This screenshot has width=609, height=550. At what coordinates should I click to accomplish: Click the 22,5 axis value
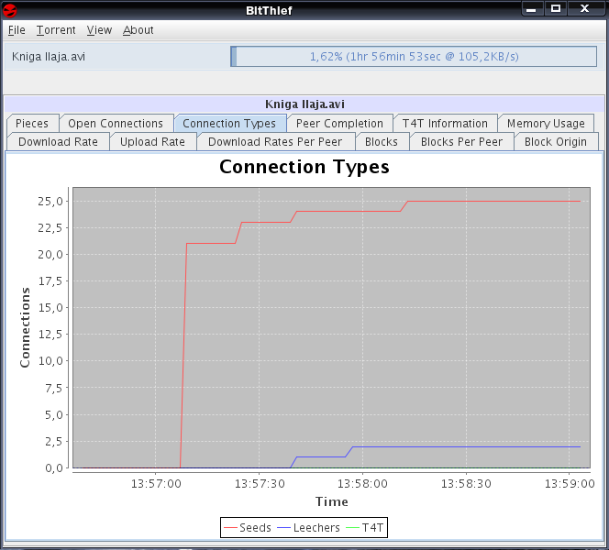pos(50,228)
